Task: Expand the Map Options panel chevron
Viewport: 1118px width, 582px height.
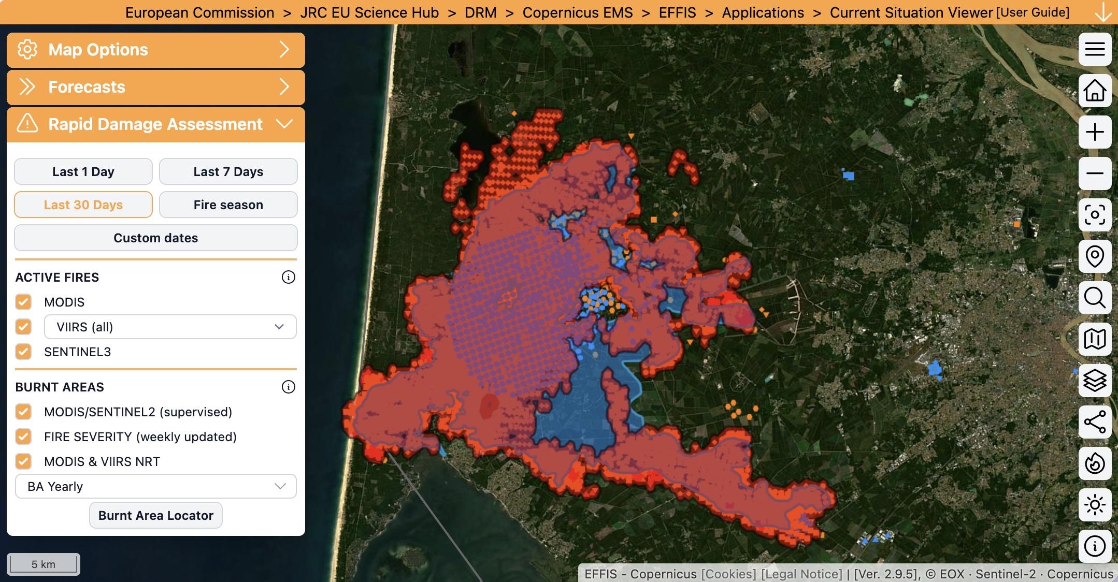Action: pyautogui.click(x=284, y=49)
